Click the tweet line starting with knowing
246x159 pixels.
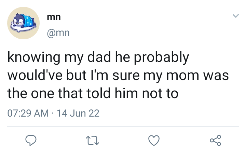pos(98,57)
